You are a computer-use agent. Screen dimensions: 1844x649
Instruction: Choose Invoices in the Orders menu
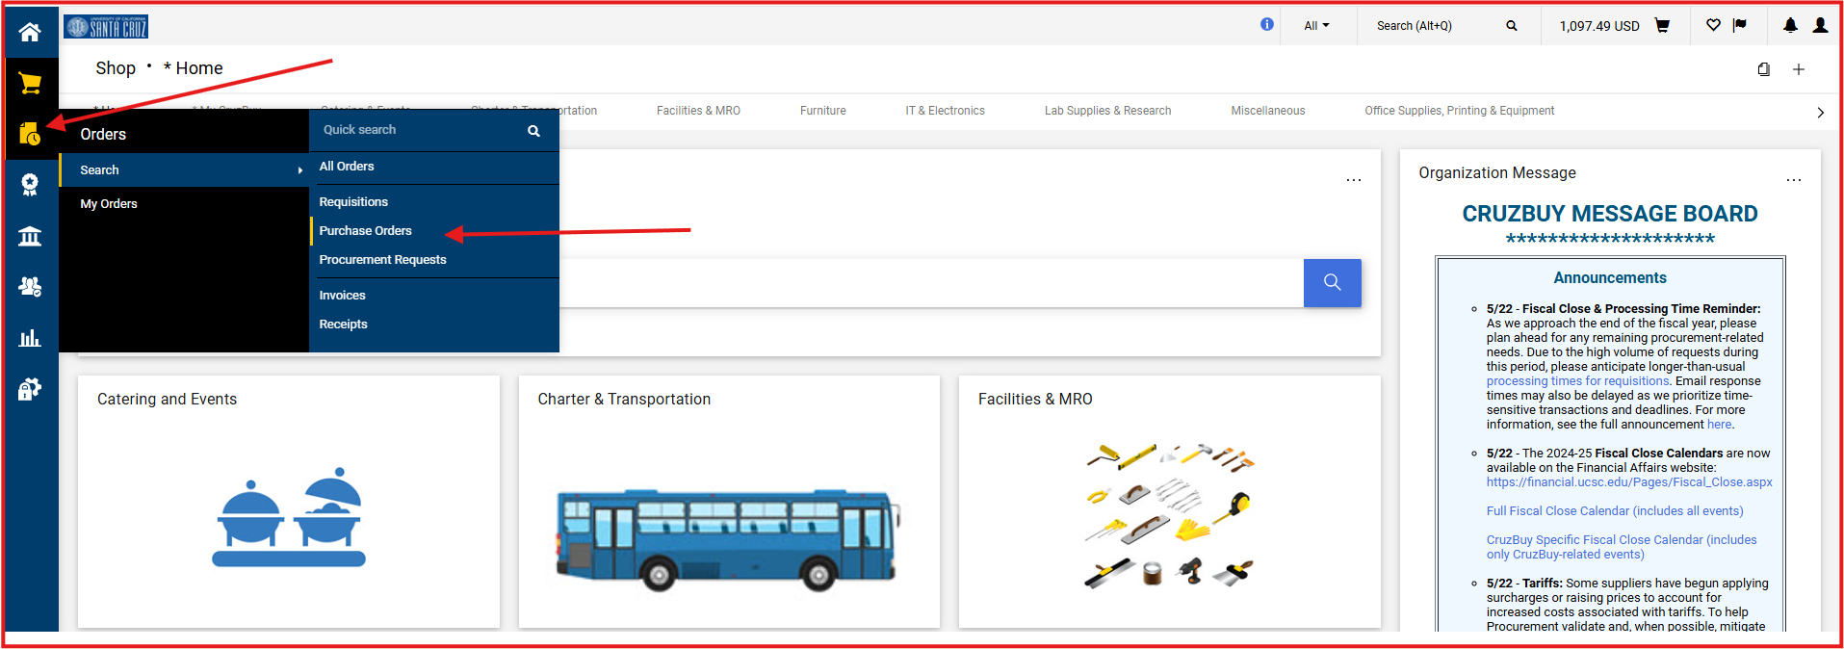click(343, 296)
